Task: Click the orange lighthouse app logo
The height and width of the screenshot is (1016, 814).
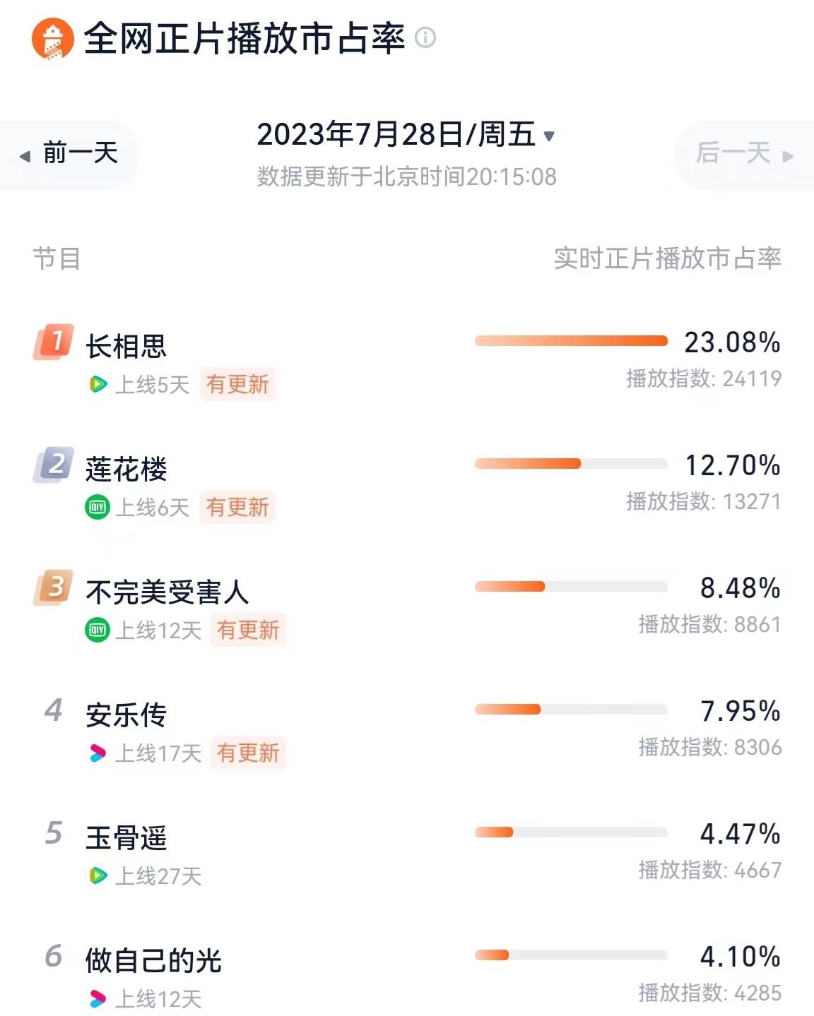Action: point(52,38)
